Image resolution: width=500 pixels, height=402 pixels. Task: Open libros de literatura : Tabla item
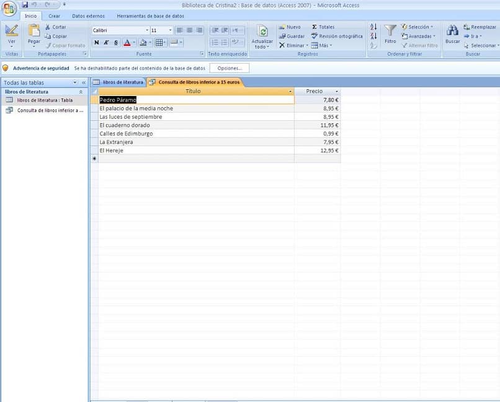[44, 100]
